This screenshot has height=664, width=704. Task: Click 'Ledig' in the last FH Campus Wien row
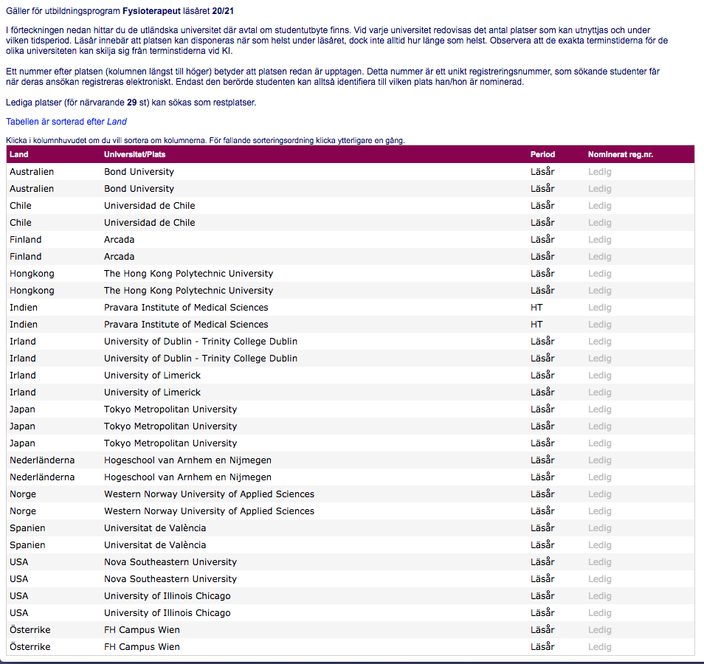[600, 647]
